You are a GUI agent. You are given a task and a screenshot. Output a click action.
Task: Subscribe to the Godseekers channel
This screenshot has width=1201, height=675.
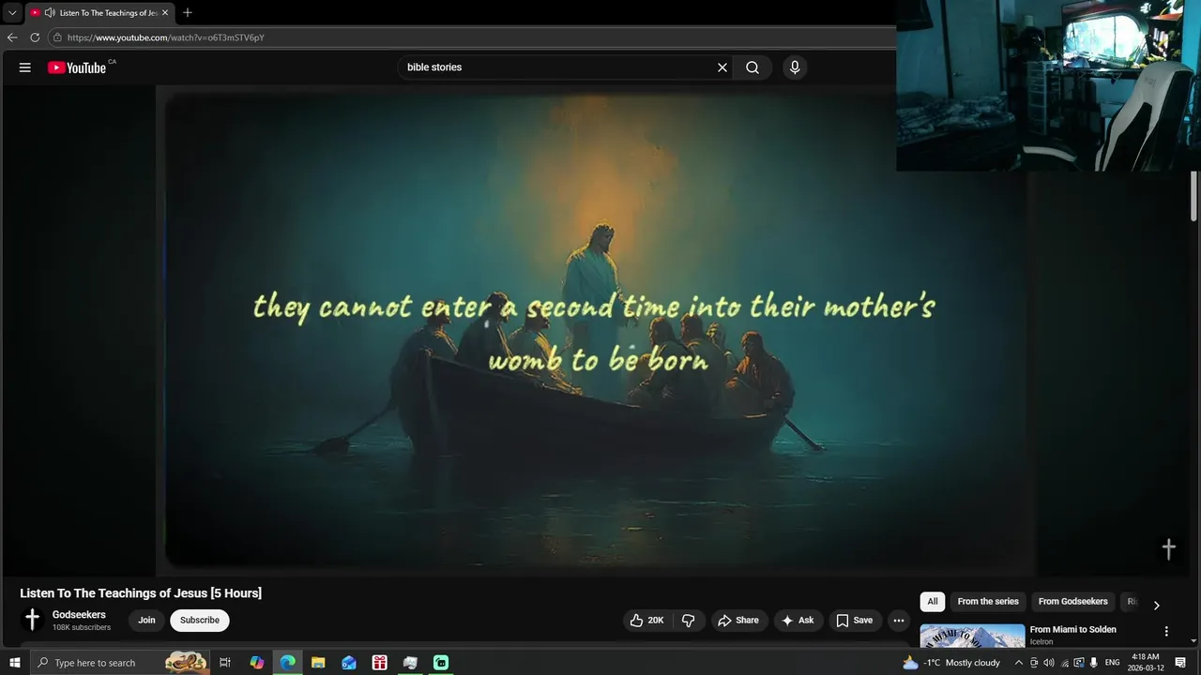(x=200, y=621)
